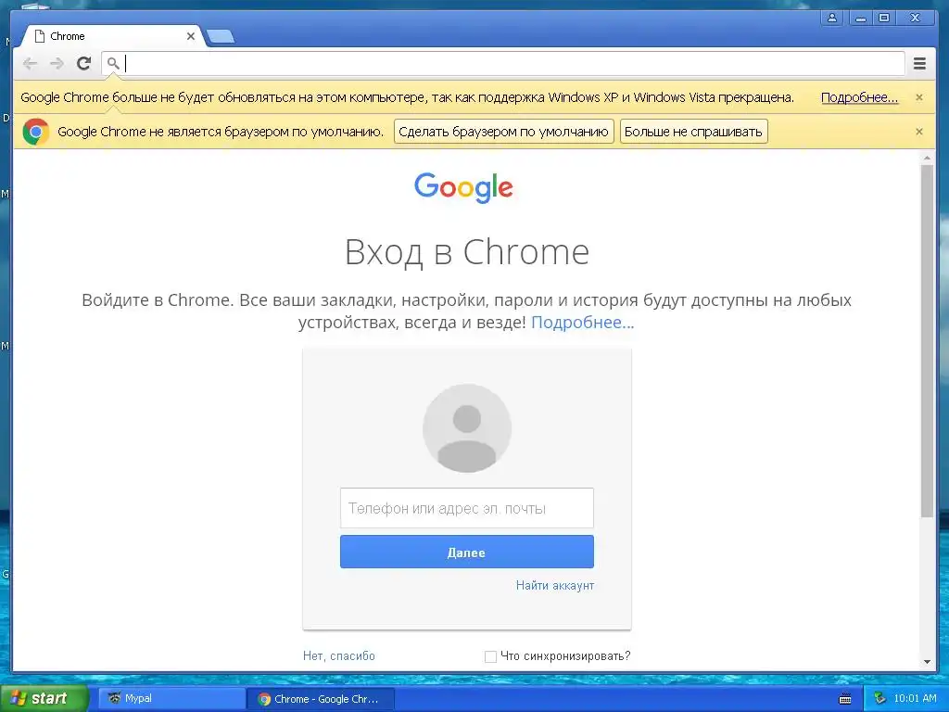Click the page scrollbar up arrow
The height and width of the screenshot is (712, 949).
pyautogui.click(x=927, y=158)
